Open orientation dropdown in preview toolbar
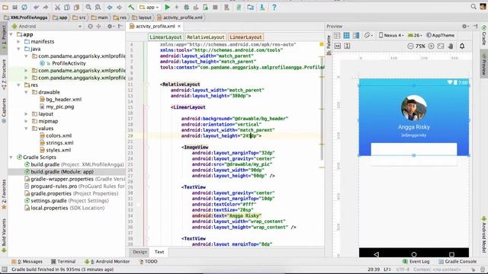Viewport: 488px width, 274px height. (368, 36)
